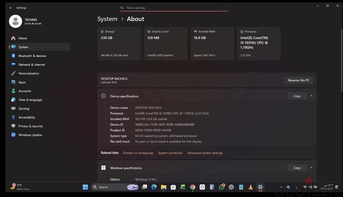Open the Calculator taskbar icon
343x197 pixels.
coord(212,187)
